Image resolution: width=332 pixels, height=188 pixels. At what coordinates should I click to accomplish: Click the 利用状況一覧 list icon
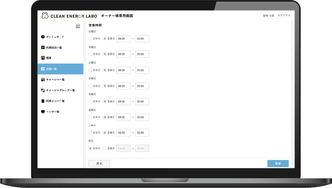click(43, 47)
